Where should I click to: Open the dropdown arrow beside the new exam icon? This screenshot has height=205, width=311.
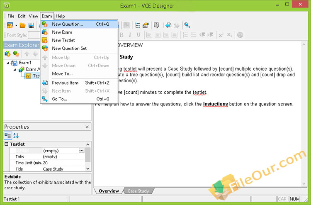click(16, 25)
